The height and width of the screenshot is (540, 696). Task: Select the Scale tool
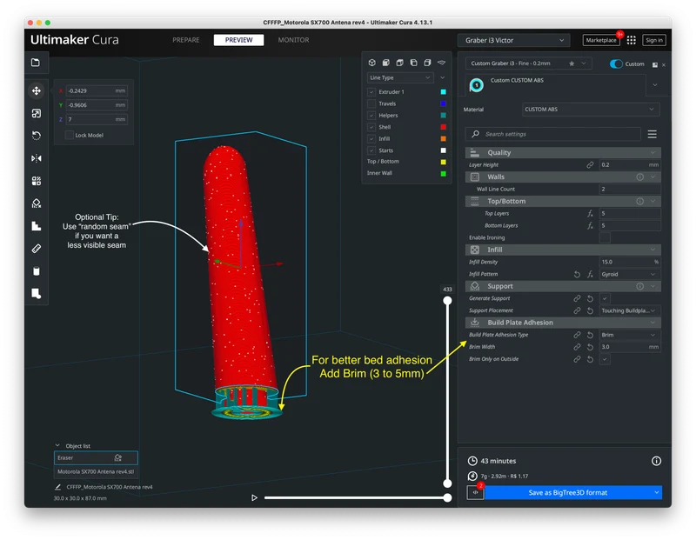click(x=37, y=113)
